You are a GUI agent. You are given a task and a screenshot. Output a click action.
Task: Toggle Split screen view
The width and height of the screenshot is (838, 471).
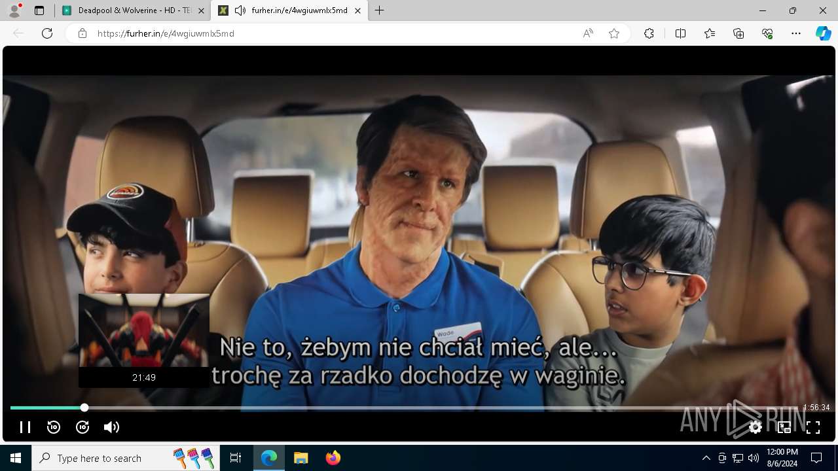680,33
